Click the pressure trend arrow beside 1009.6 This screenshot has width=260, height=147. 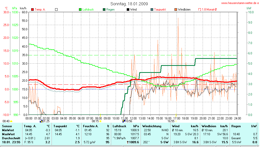tap(127, 142)
